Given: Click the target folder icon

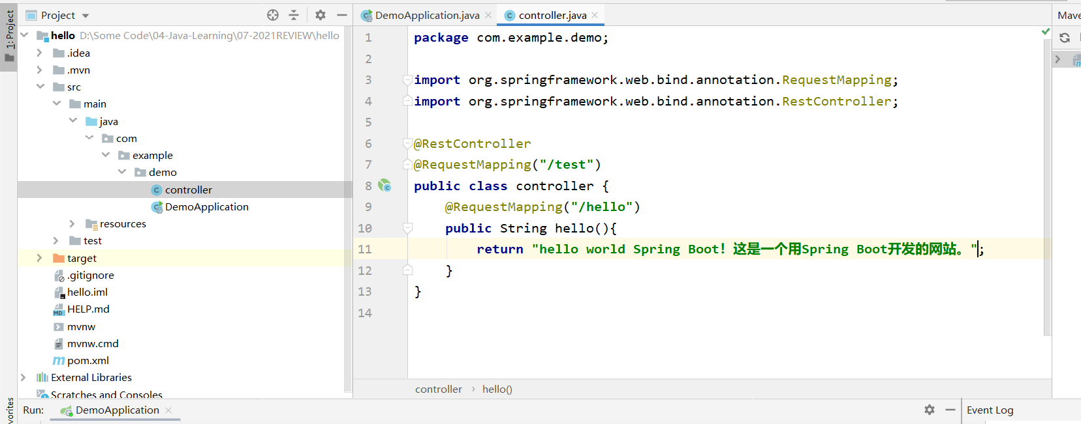Looking at the screenshot, I should tap(59, 258).
